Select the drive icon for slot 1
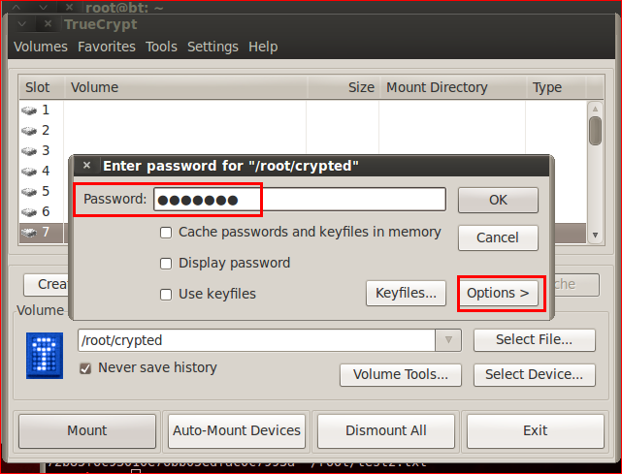The image size is (622, 474). tap(29, 111)
